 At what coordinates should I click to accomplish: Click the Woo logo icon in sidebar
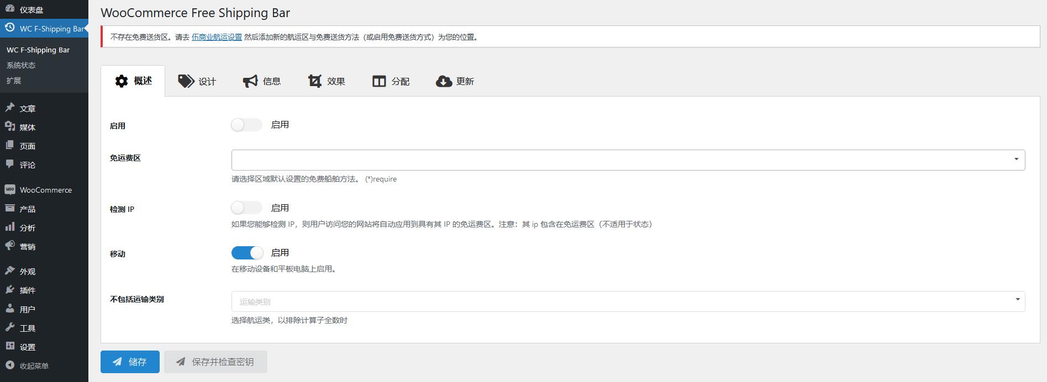point(10,189)
